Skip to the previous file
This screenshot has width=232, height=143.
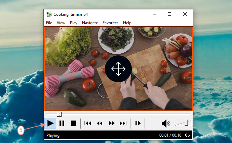point(88,123)
